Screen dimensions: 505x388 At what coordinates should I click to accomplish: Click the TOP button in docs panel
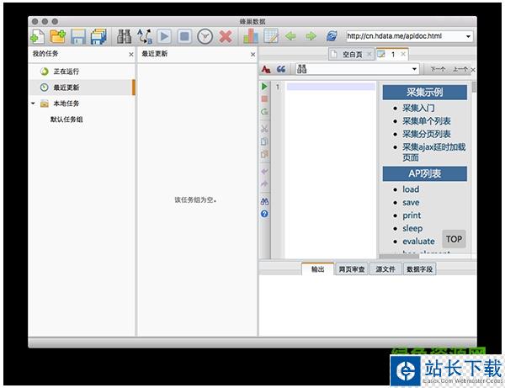click(454, 239)
